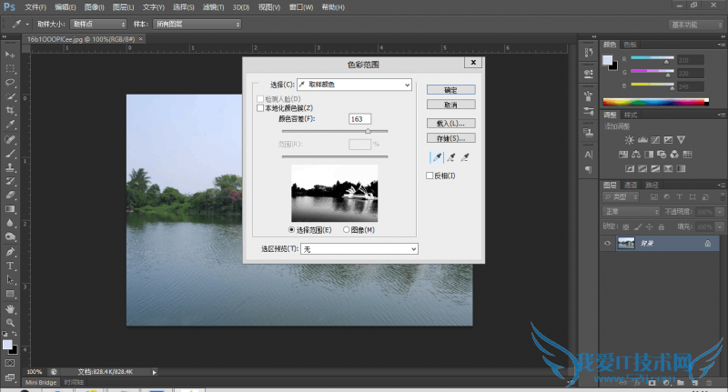Image resolution: width=728 pixels, height=392 pixels.
Task: Toggle the 反相 invert checkbox
Action: click(430, 176)
